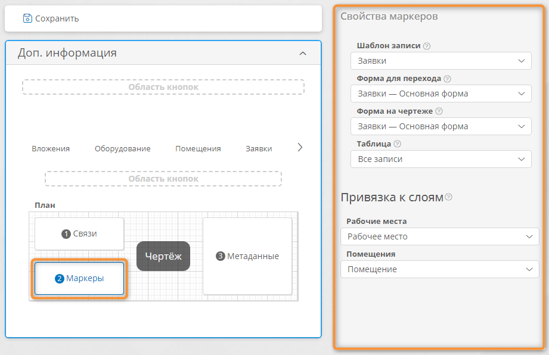Click the Чертёж center block
549x355 pixels.
click(x=163, y=256)
